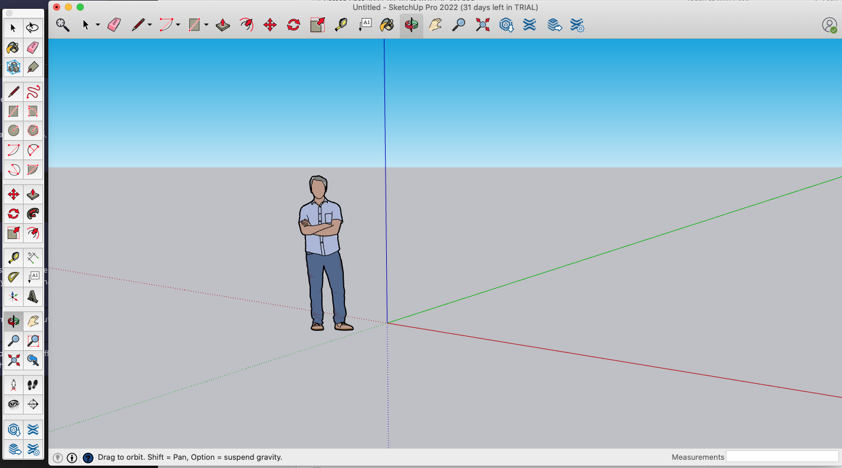Open the user account profile icon
842x468 pixels.
pos(829,25)
